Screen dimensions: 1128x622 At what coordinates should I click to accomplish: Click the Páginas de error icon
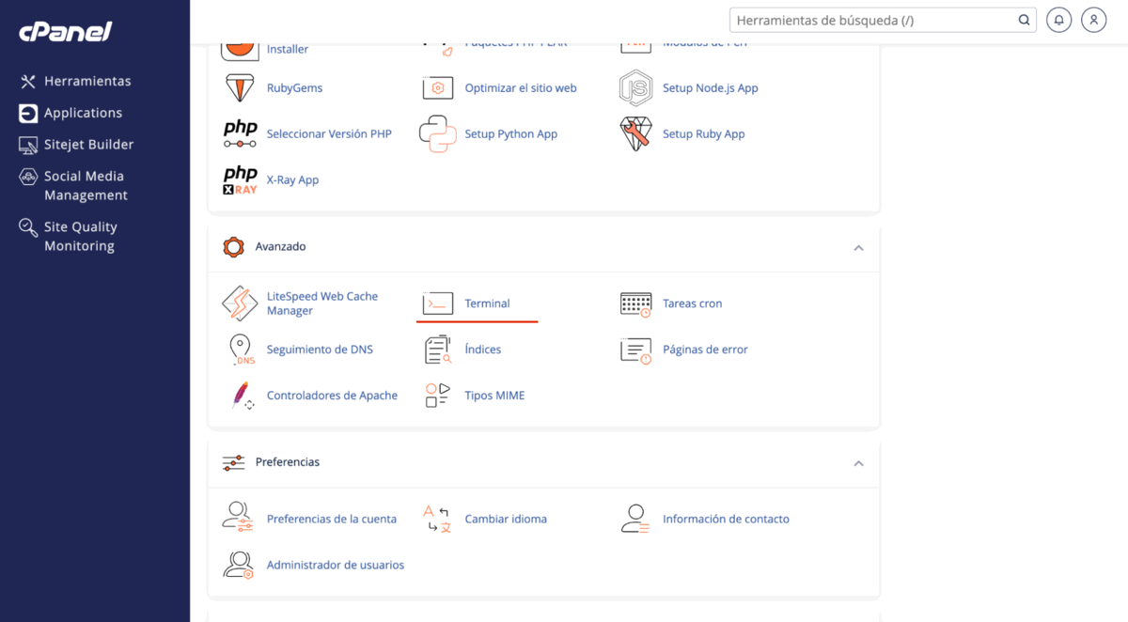tap(636, 350)
